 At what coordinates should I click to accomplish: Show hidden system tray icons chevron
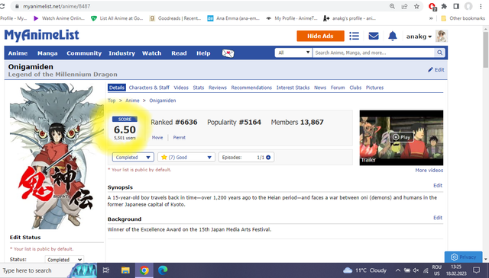pyautogui.click(x=397, y=270)
